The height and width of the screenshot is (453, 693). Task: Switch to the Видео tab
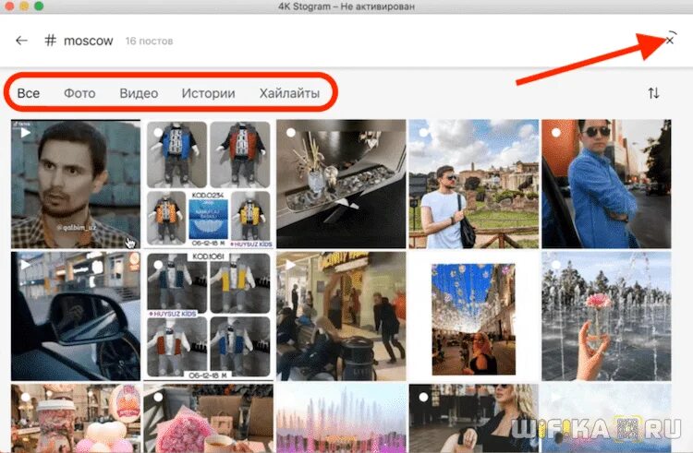pos(139,93)
